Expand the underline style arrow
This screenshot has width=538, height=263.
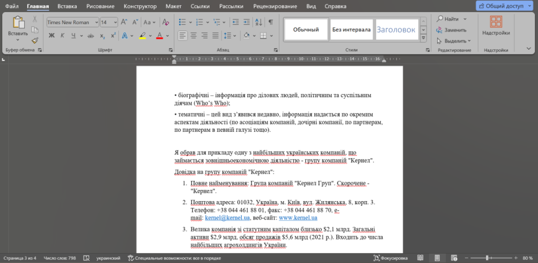(x=81, y=36)
